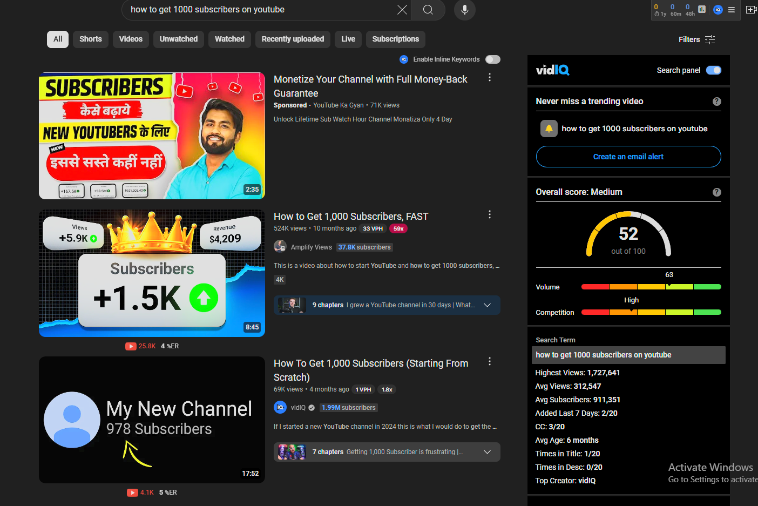Click the Amplify Views channel avatar

coord(280,247)
